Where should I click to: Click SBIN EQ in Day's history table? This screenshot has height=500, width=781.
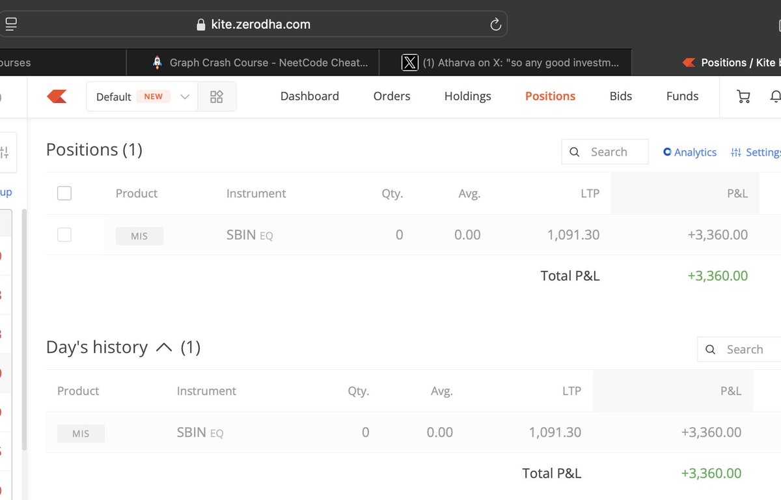point(200,432)
